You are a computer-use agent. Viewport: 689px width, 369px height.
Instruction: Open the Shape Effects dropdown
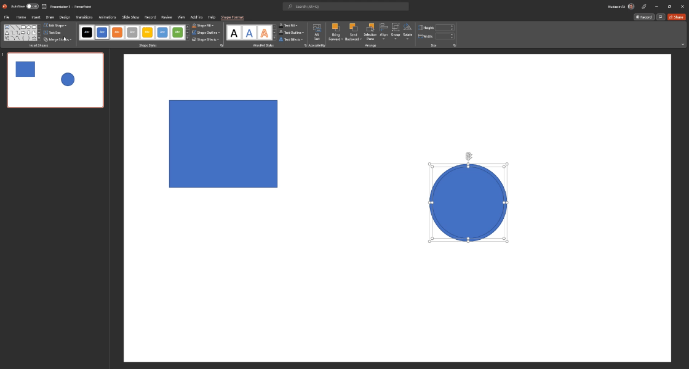tap(205, 39)
